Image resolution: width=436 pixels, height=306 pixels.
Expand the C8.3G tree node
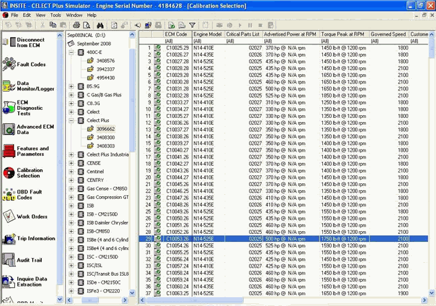[71, 103]
